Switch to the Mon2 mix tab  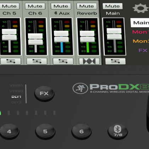[141, 41]
